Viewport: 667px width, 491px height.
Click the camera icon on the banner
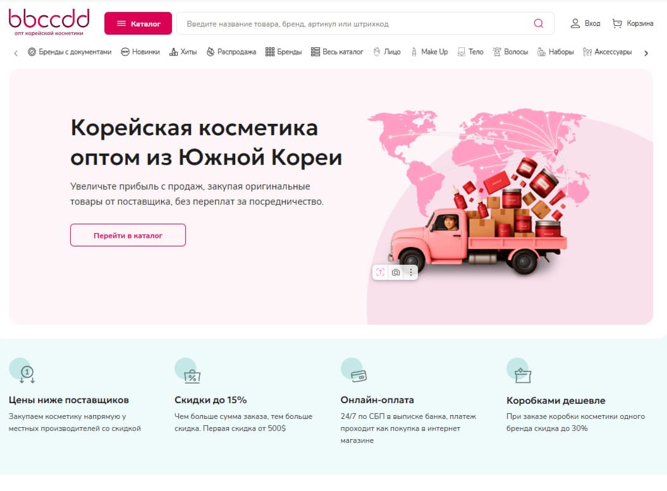point(395,272)
